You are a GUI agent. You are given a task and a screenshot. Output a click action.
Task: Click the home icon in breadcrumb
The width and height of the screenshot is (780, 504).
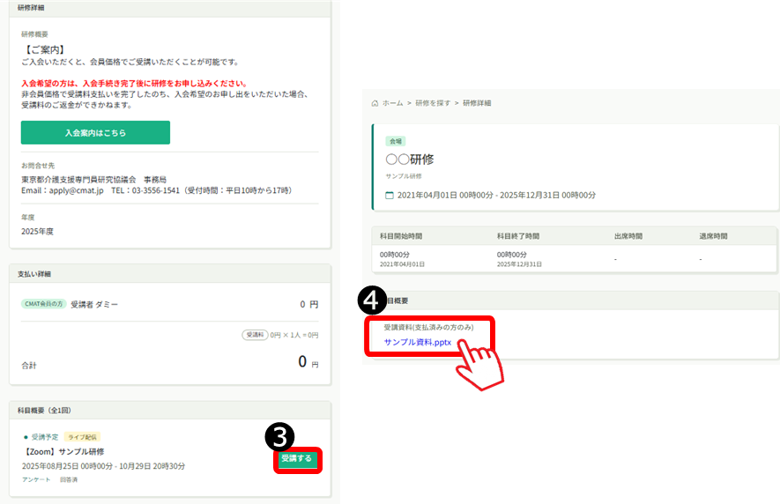pos(375,103)
